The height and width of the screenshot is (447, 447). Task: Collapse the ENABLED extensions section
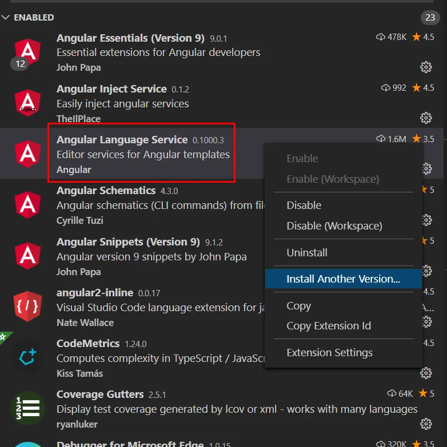point(5,17)
